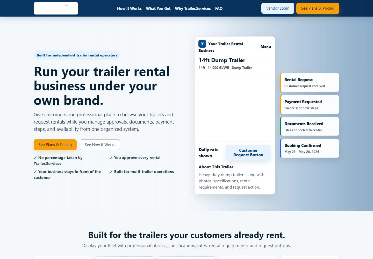Click 'May 25 - May 28, 2026' date text
This screenshot has width=373, height=259.
[302, 152]
